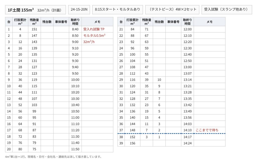Click the remaining quantity value "103"
257x164 pixels.
pos(34,105)
